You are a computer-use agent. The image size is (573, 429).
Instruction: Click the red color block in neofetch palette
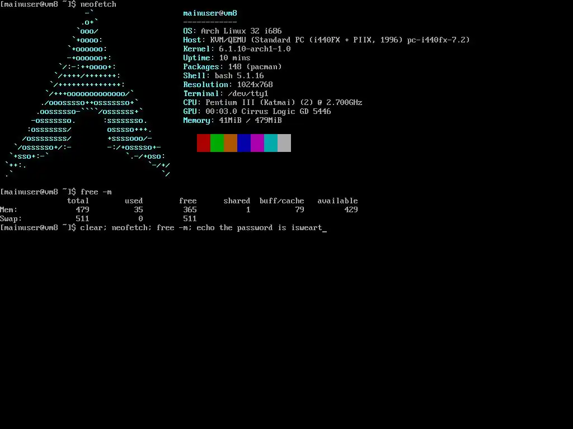(204, 143)
